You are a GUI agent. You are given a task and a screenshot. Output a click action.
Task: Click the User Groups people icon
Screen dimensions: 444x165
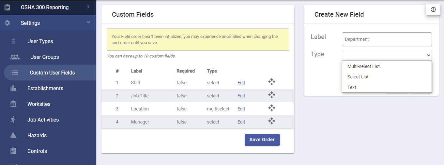[x=15, y=57]
